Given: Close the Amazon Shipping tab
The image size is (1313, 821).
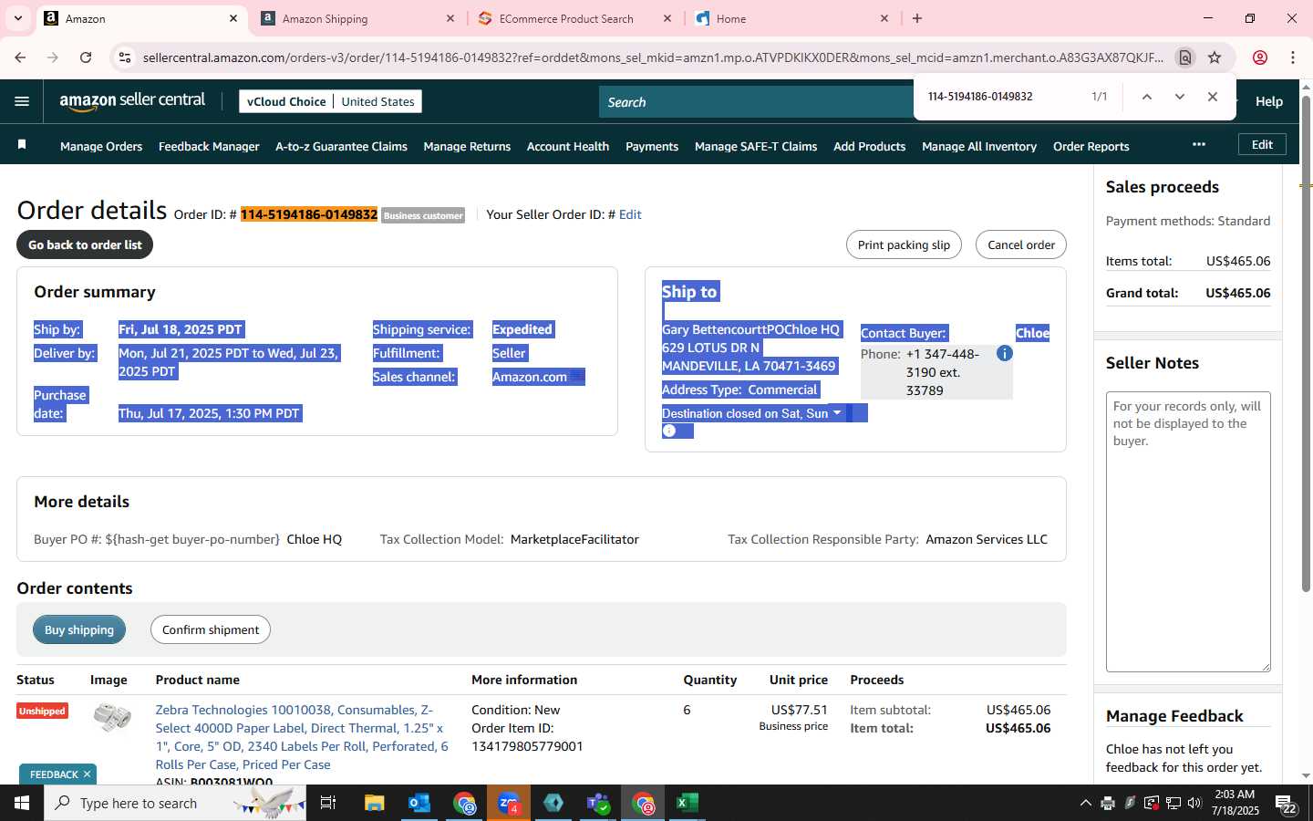Looking at the screenshot, I should tap(450, 18).
